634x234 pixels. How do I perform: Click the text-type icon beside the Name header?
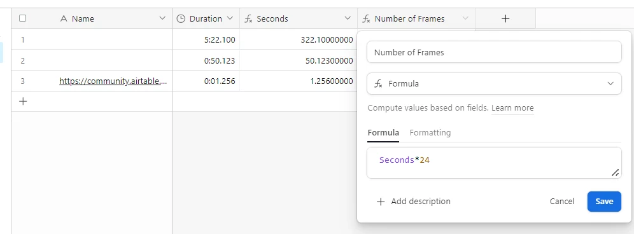coord(64,18)
